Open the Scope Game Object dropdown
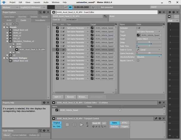This screenshot has height=140, width=181. point(149,39)
